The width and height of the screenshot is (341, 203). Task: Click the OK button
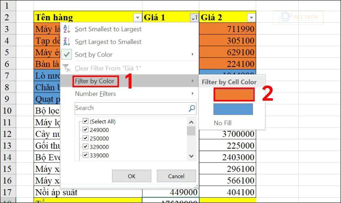tap(132, 176)
